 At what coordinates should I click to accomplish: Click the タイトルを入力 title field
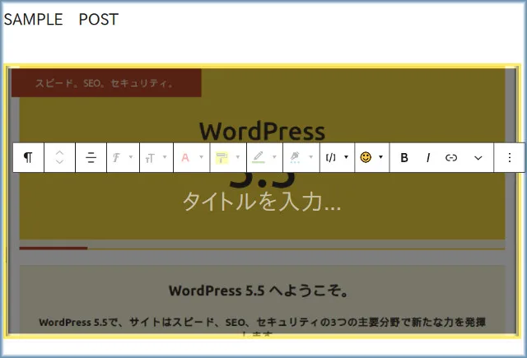click(262, 202)
